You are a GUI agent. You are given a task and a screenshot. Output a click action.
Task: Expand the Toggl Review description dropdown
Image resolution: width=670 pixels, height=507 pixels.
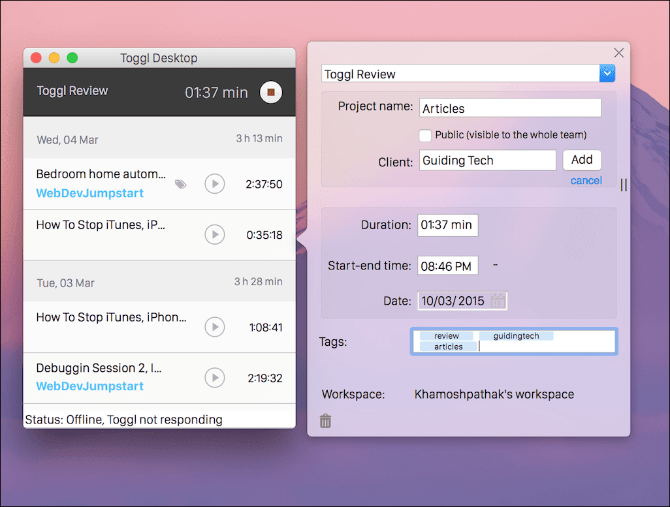point(607,74)
